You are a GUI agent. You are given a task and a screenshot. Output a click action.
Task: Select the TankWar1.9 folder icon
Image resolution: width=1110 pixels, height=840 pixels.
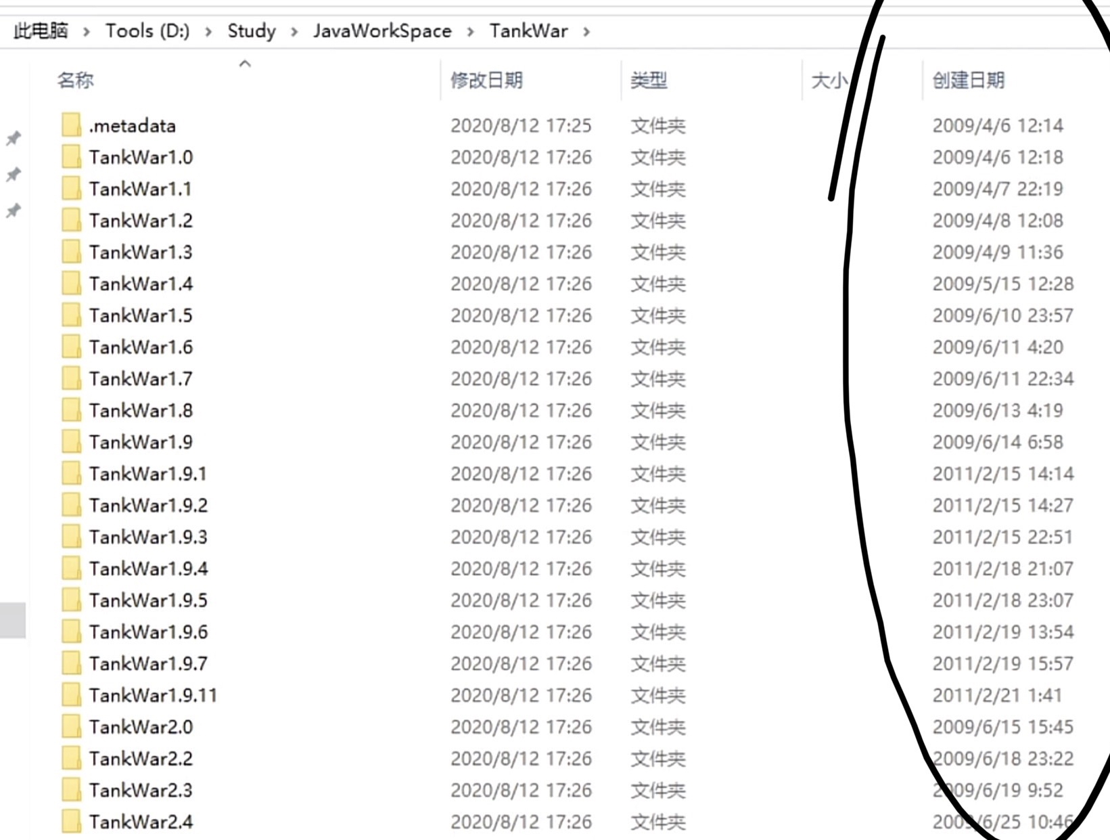click(x=71, y=442)
